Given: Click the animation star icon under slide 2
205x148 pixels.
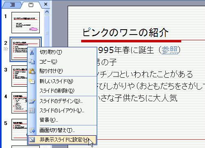Looking at the screenshot, I should click(6, 49).
